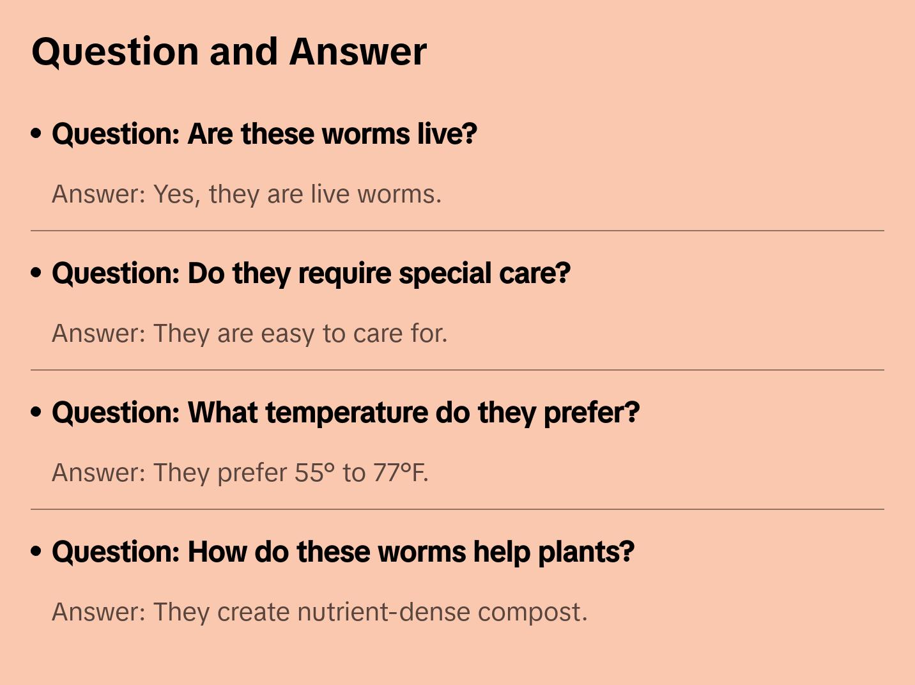
Task: Click the divider line below the temperature answer
Action: pyautogui.click(x=457, y=509)
